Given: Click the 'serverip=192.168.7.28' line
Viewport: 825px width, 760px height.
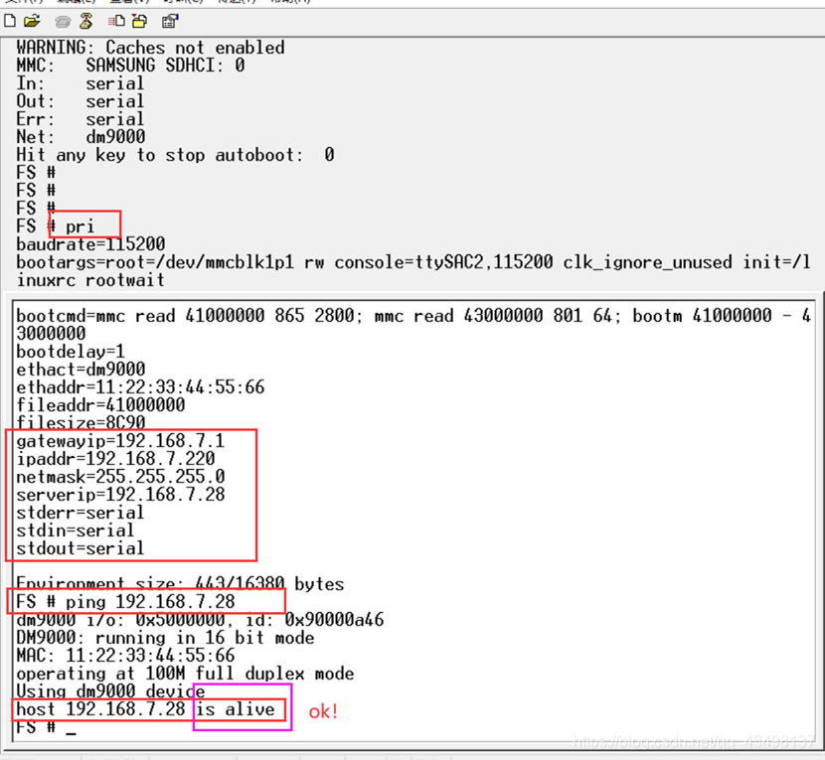Looking at the screenshot, I should (x=120, y=495).
